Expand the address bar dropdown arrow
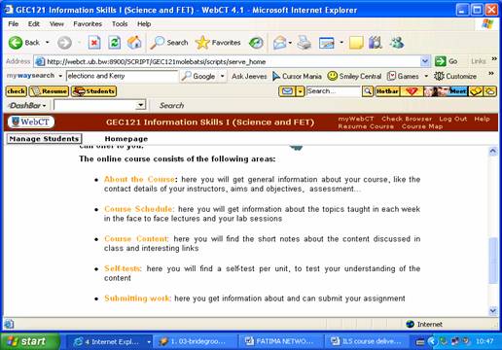The height and width of the screenshot is (350, 502). [424, 61]
